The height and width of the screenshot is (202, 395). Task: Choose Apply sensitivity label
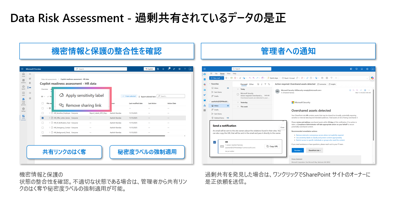coord(82,95)
